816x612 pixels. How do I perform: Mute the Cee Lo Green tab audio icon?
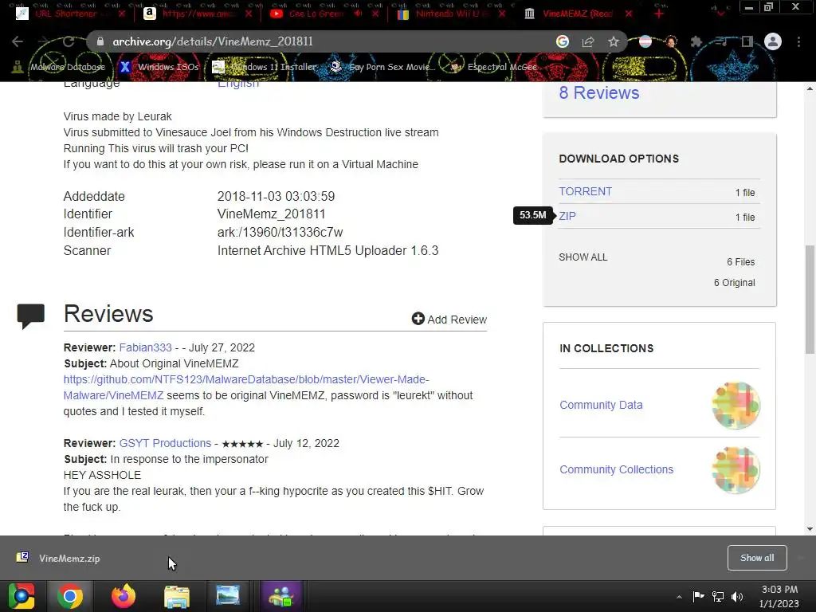[359, 14]
